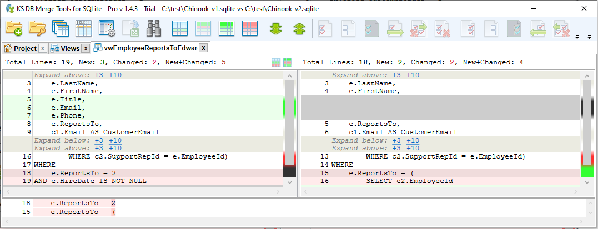Click the faded green-red grid filter icon
This screenshot has height=229, width=598.
click(x=203, y=29)
